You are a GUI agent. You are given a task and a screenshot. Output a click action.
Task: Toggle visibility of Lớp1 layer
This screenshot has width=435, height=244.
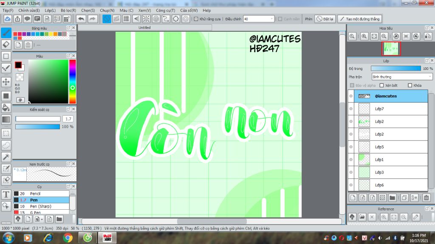click(351, 160)
